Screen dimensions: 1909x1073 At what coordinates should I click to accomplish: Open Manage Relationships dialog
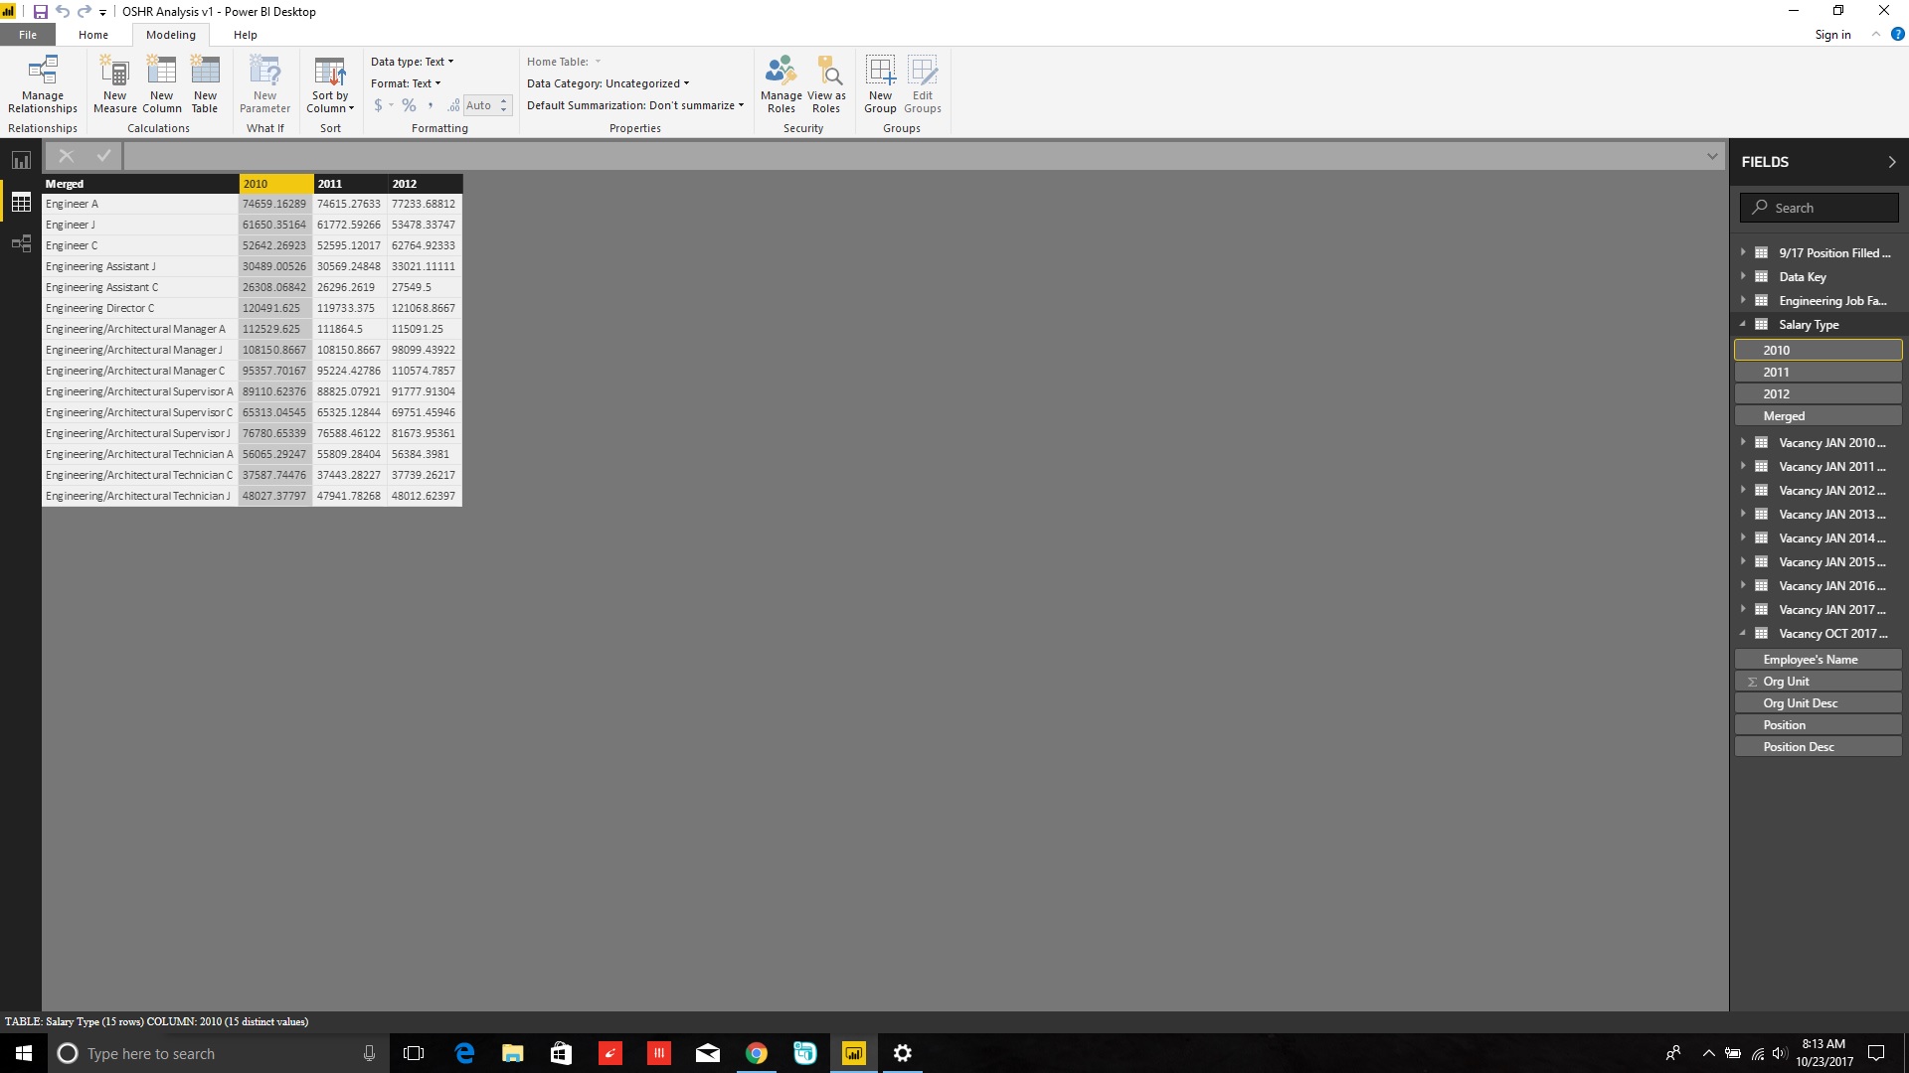[42, 84]
